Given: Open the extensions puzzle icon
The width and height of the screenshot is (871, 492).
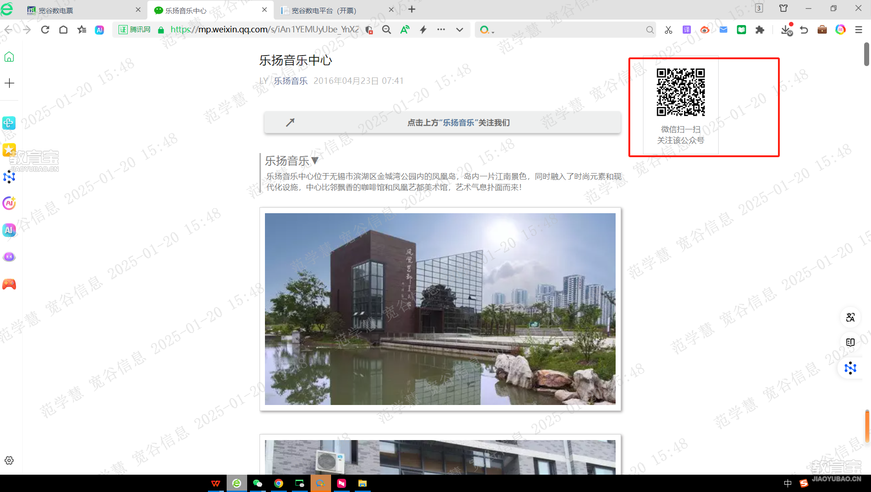Looking at the screenshot, I should point(760,30).
